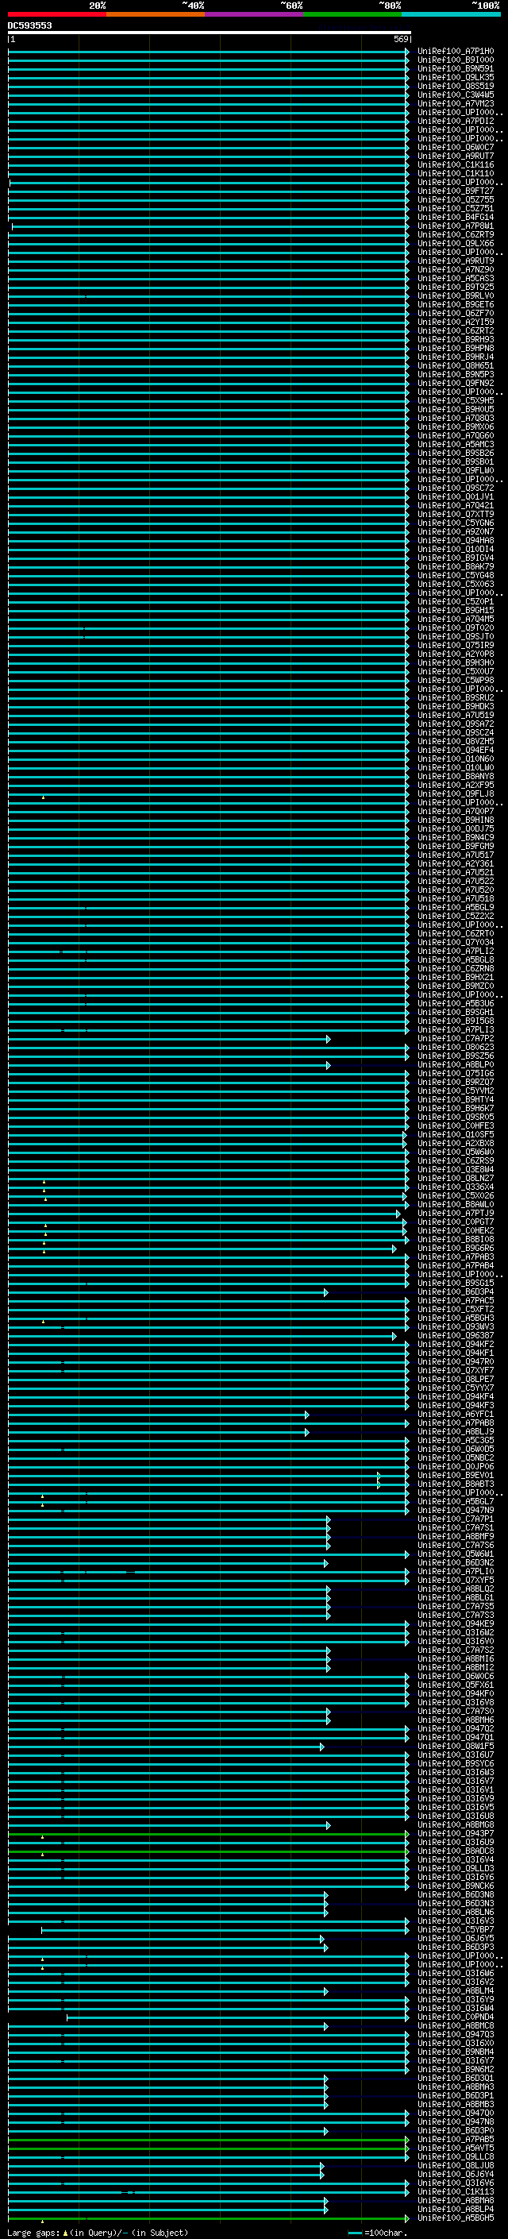Select hit label UniRef100_A7PAB5
Image resolution: width=508 pixels, height=2239 pixels.
click(x=456, y=2139)
